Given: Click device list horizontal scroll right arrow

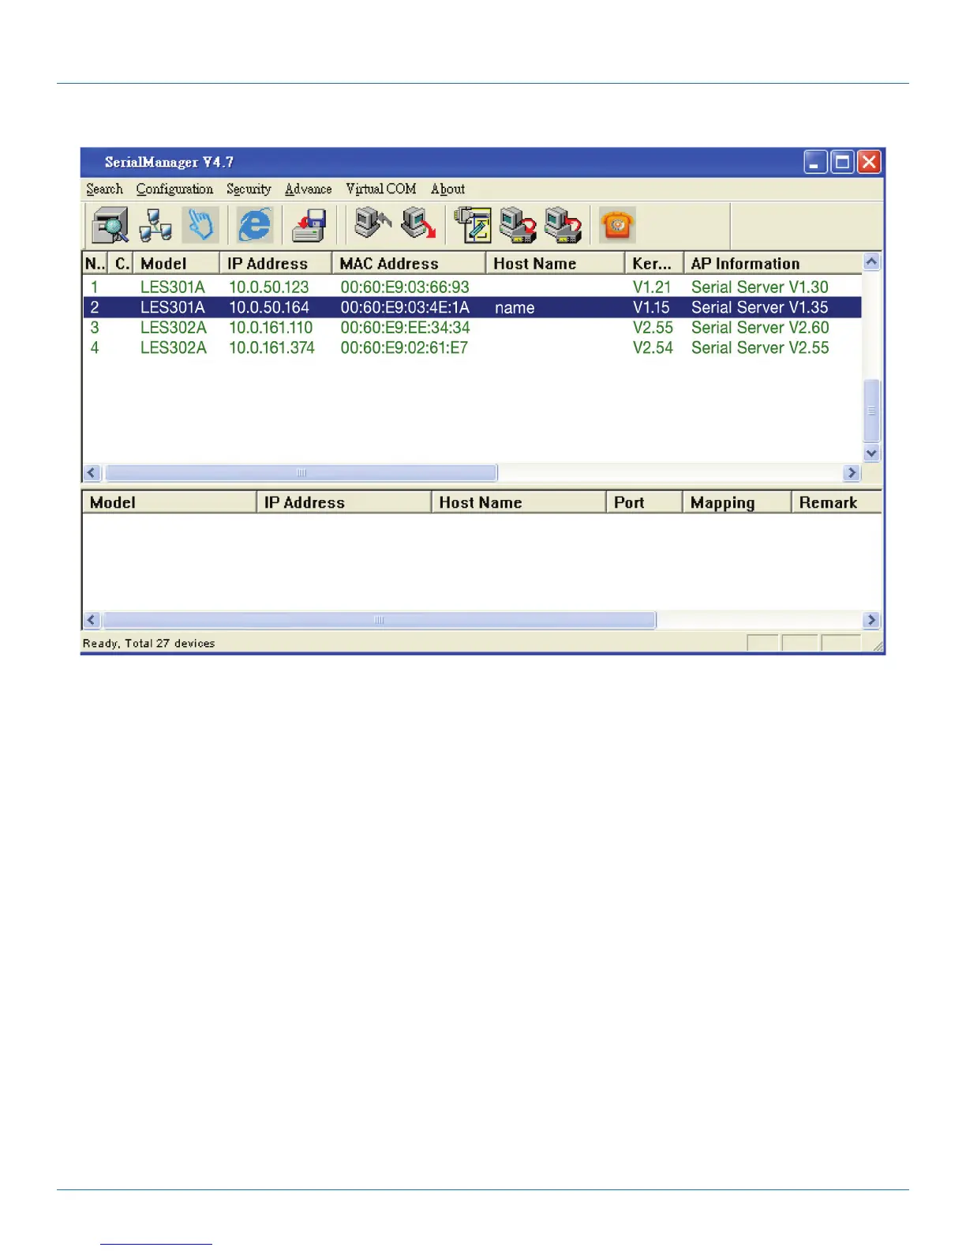Looking at the screenshot, I should click(852, 472).
